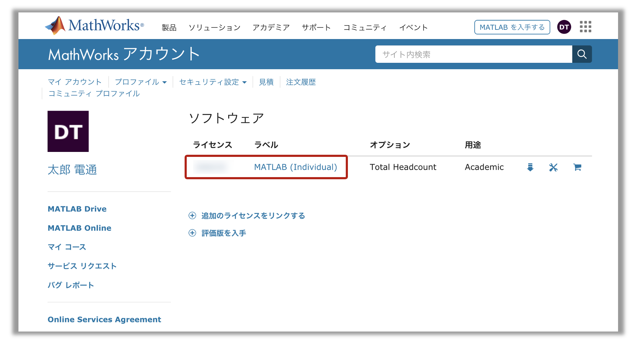Image resolution: width=639 pixels, height=345 pixels.
Task: Click the Academic usage text
Action: click(484, 167)
